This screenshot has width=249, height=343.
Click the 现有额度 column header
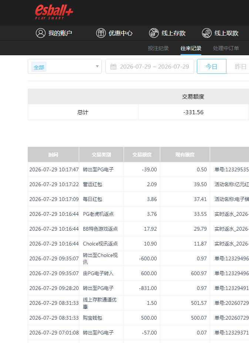185,154
